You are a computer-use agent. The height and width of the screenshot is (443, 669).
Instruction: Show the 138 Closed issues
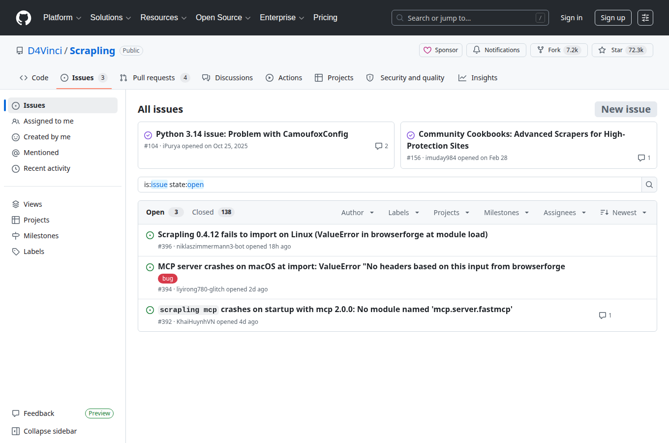pos(213,212)
